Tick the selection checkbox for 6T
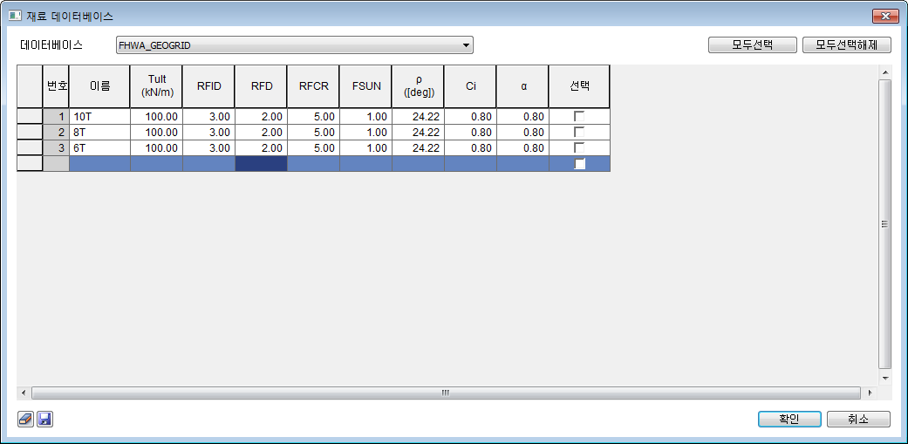The width and height of the screenshot is (908, 444). click(x=579, y=148)
